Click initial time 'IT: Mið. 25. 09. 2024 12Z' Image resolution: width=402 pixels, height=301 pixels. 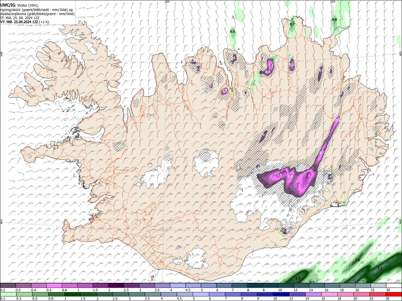[20, 18]
